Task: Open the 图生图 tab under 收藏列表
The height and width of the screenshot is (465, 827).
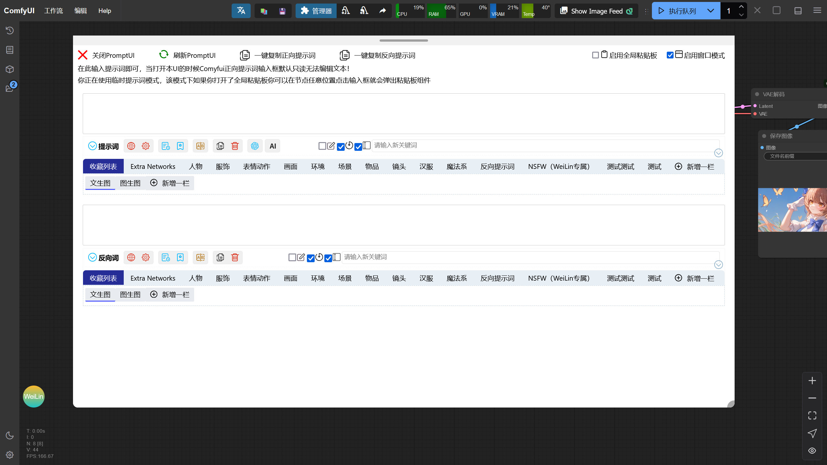Action: (130, 183)
